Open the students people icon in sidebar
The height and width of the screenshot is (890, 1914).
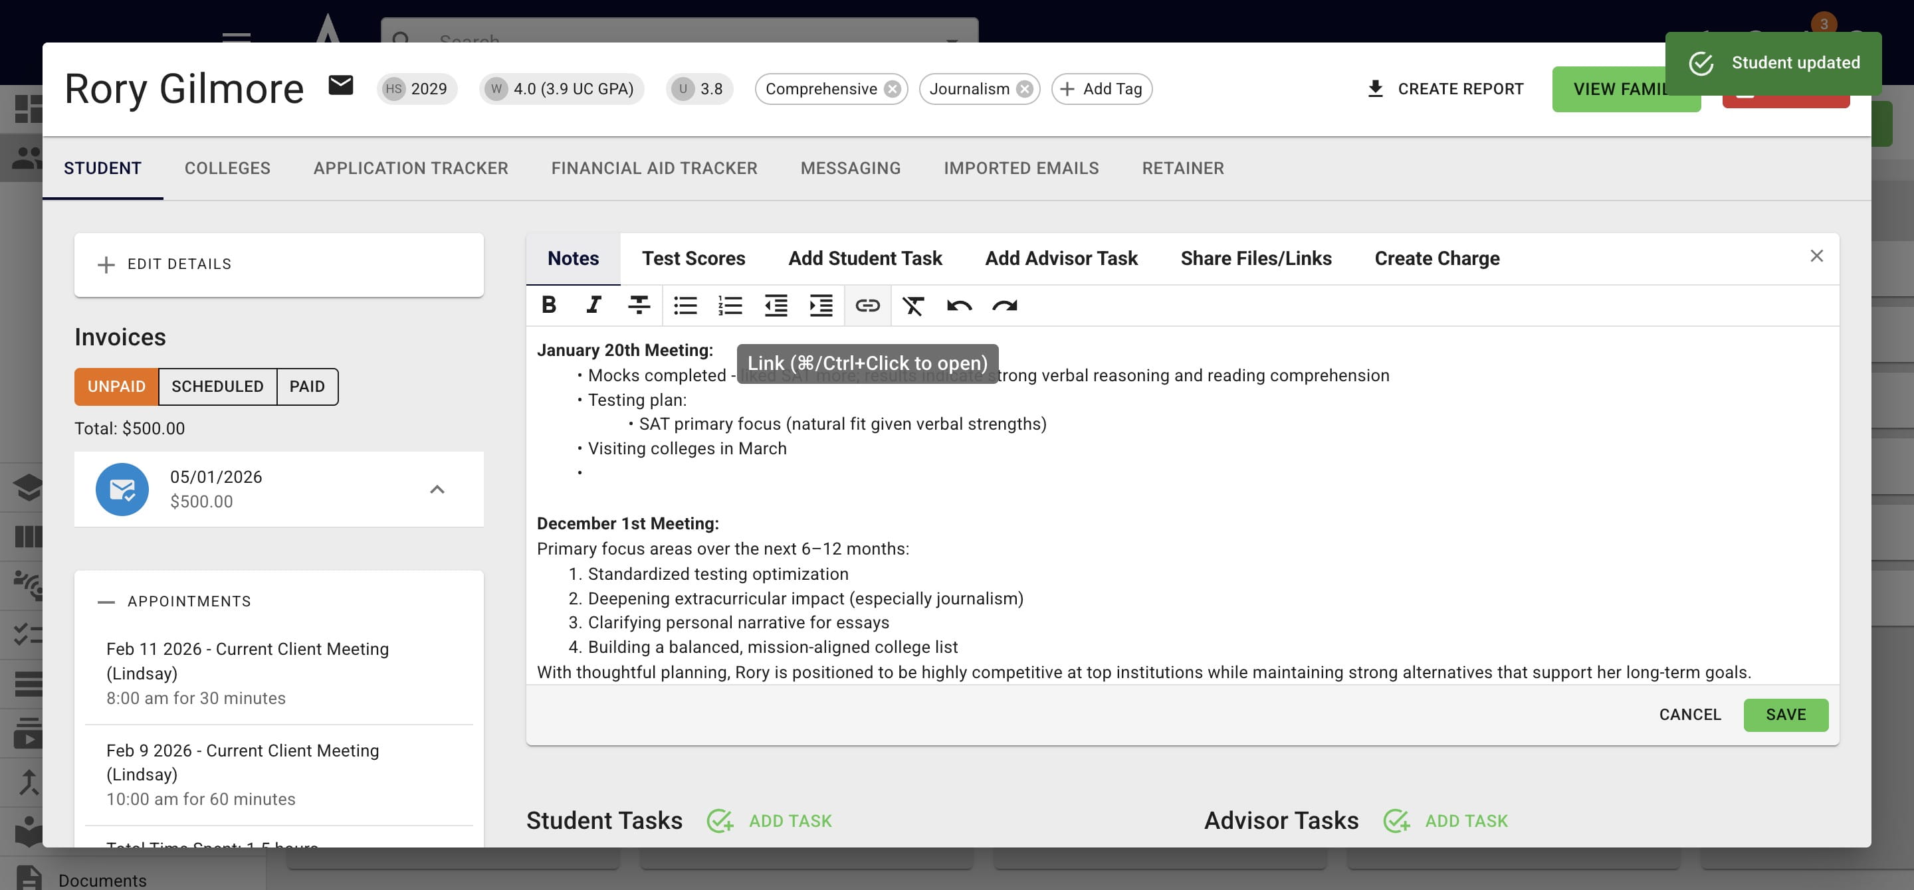click(28, 157)
